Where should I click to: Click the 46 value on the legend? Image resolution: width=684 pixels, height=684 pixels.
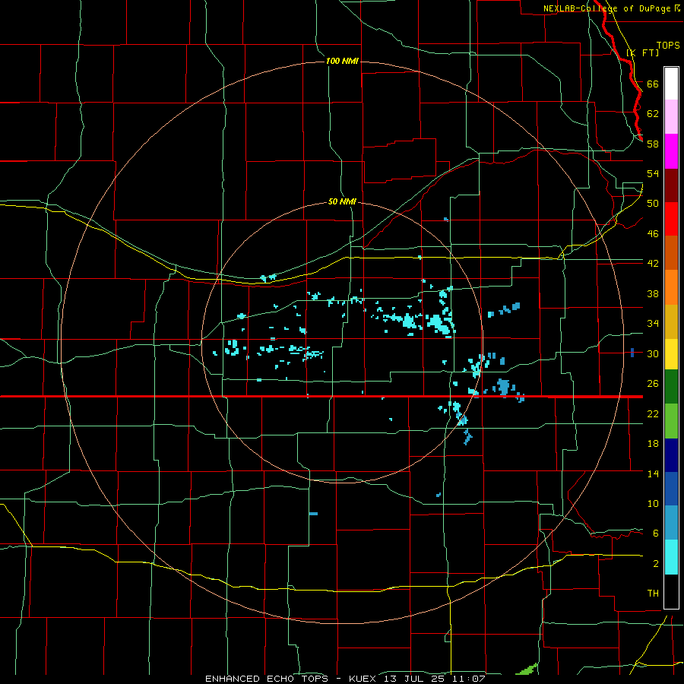coord(653,233)
